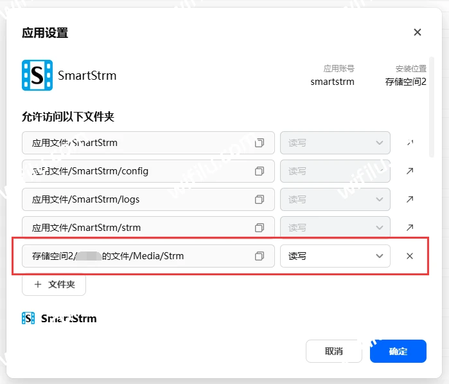The height and width of the screenshot is (384, 449).
Task: Copy path of SmartStrm/logs folder
Action: click(260, 199)
